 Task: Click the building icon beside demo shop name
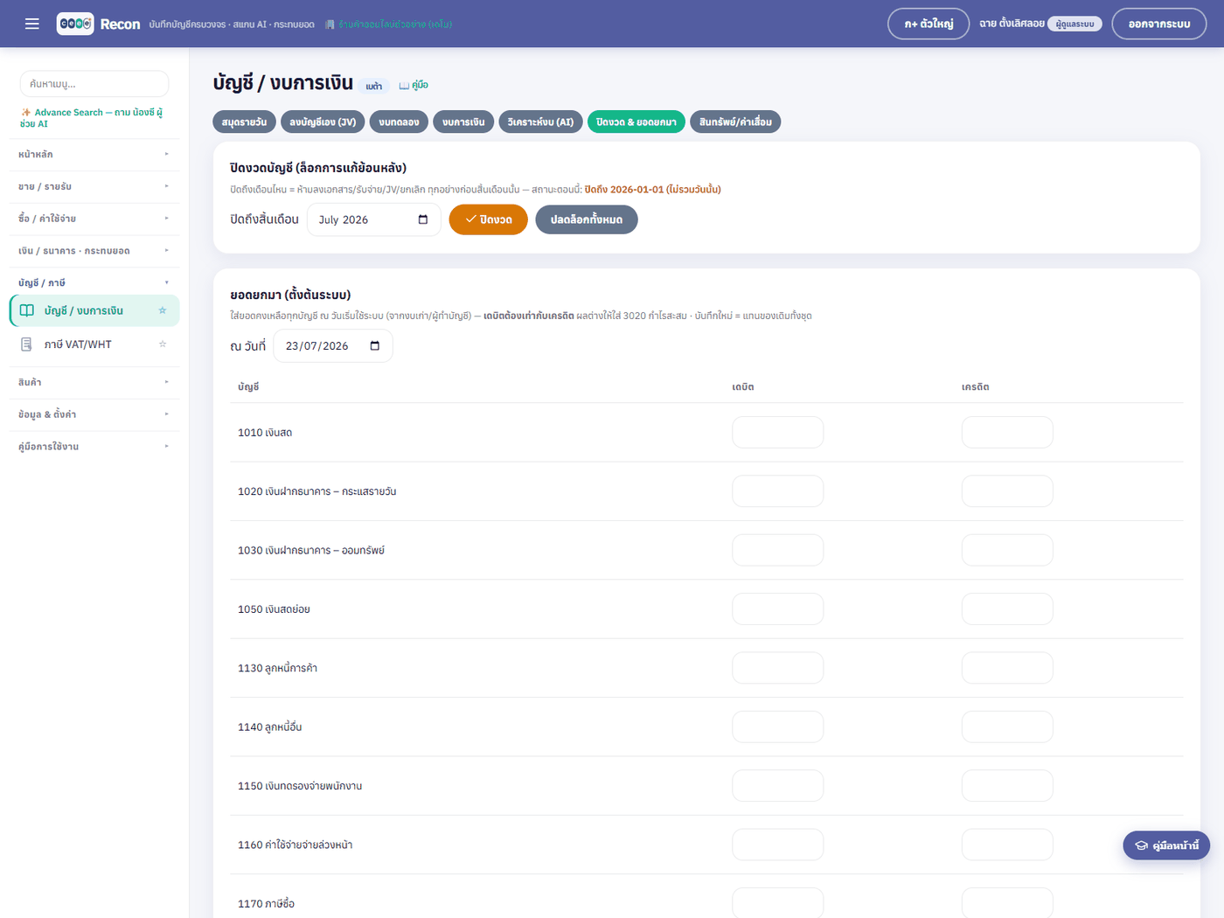[330, 24]
